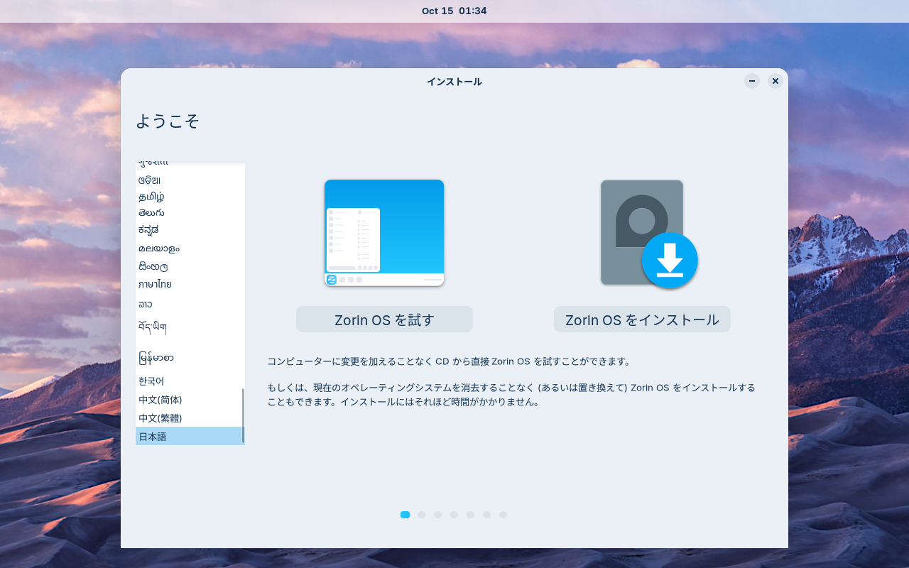
Task: Select Malayalam മലയാളം language
Action: click(x=189, y=248)
